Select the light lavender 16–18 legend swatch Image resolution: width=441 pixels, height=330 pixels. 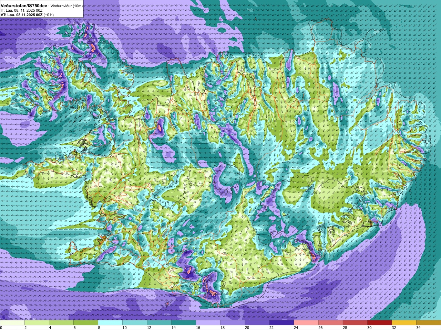208,323
